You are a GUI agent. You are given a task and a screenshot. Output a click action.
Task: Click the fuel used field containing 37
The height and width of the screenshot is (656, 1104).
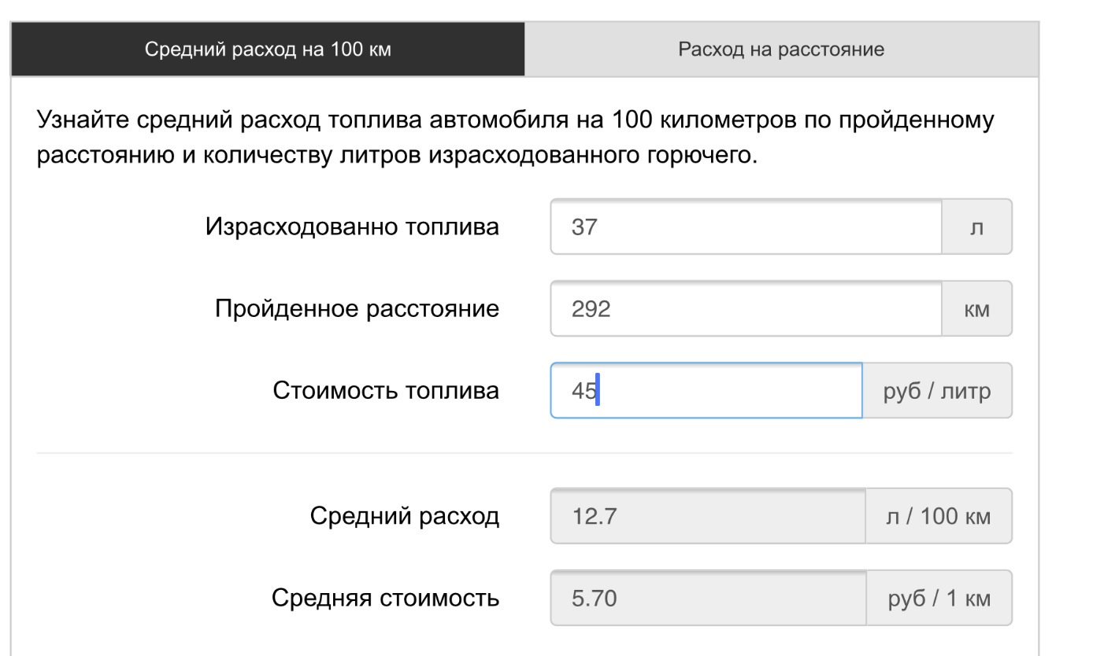[x=746, y=227]
